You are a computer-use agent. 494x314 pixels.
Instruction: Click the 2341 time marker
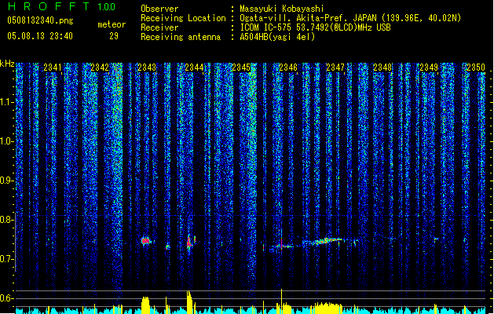point(53,67)
